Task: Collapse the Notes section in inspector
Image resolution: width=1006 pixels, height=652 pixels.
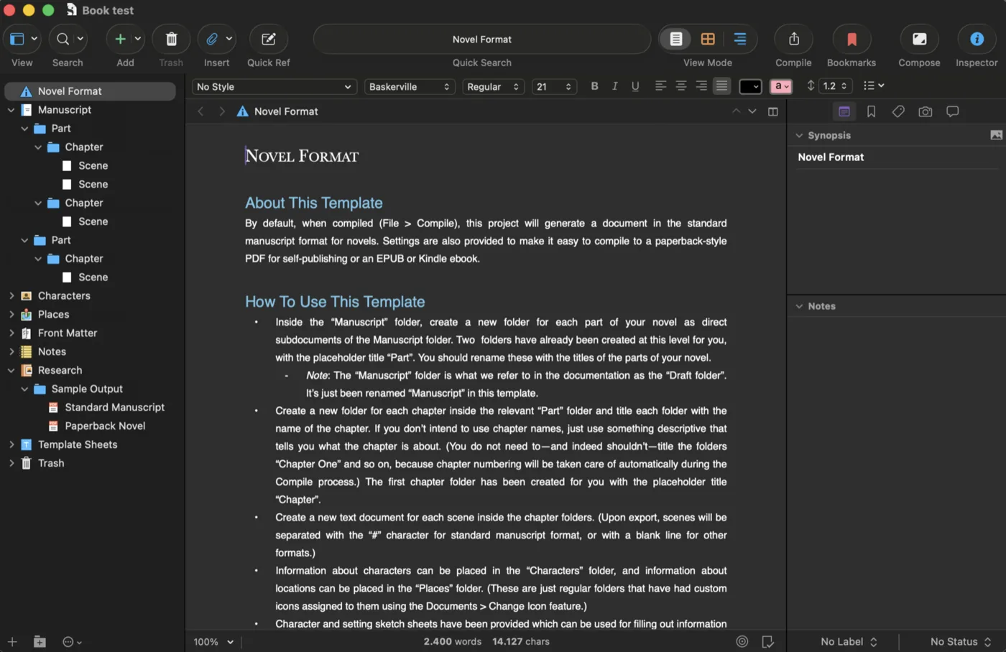Action: coord(799,306)
